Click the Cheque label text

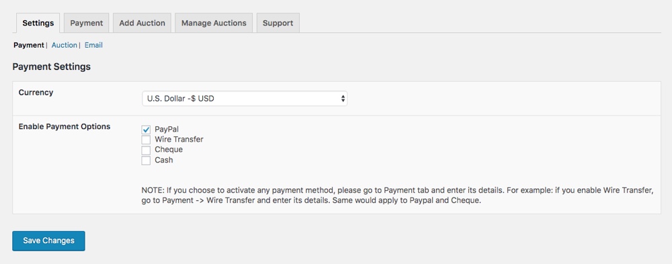tap(169, 150)
